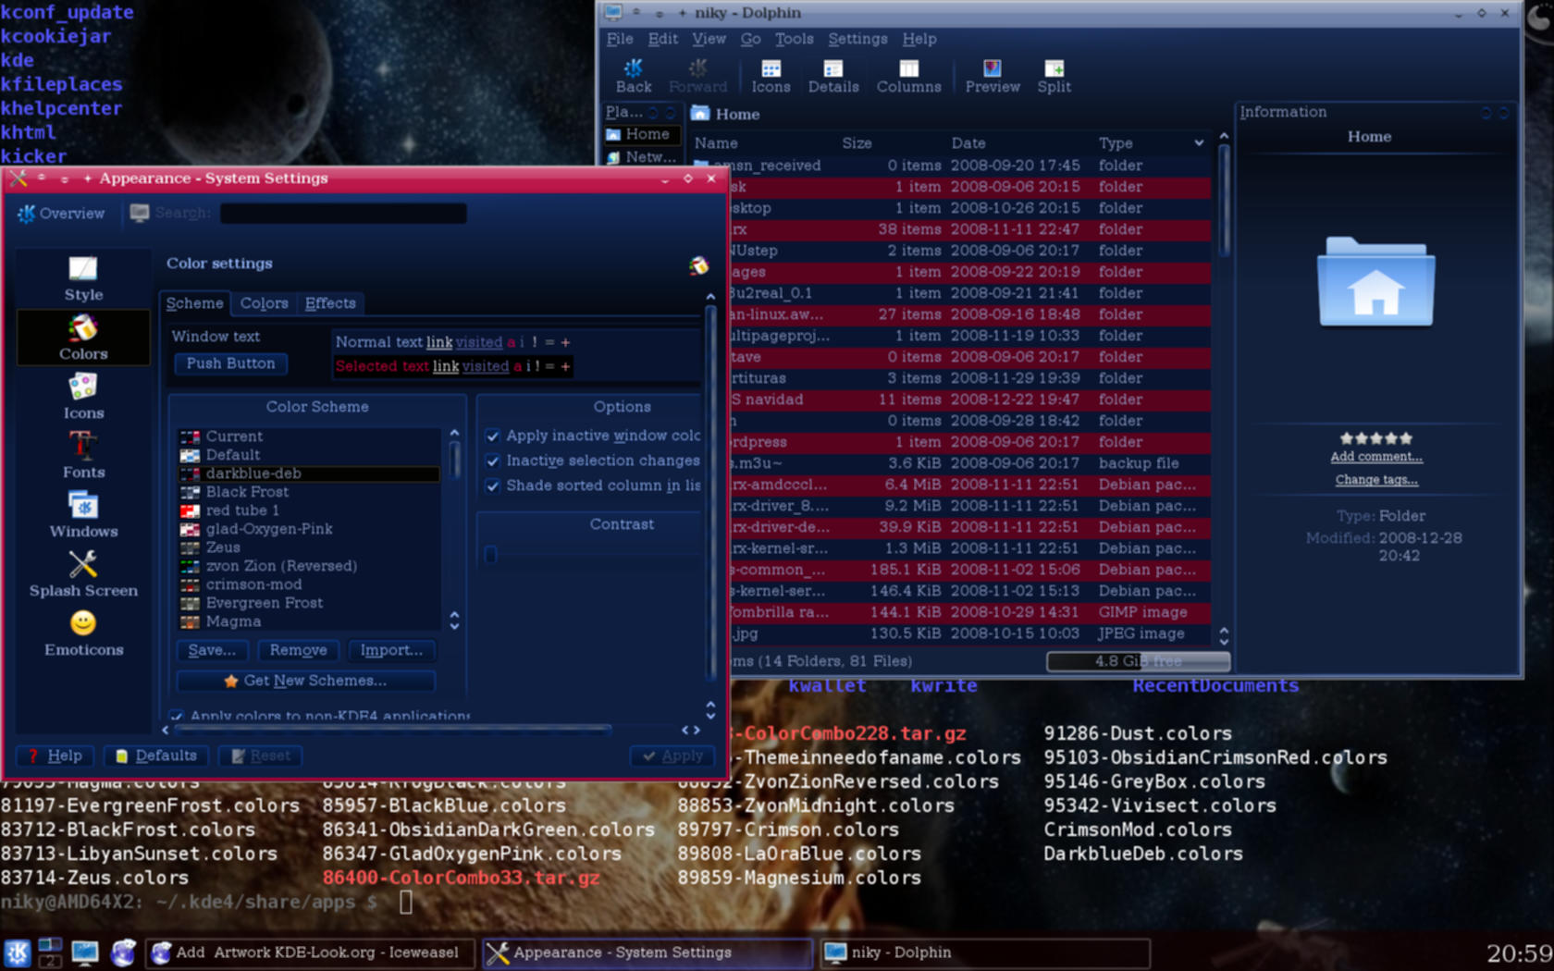The width and height of the screenshot is (1554, 971).
Task: Switch to the Effects tab in Color settings
Action: pos(330,303)
